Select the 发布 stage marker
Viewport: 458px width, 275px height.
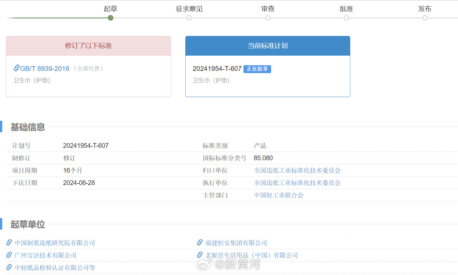pos(425,18)
